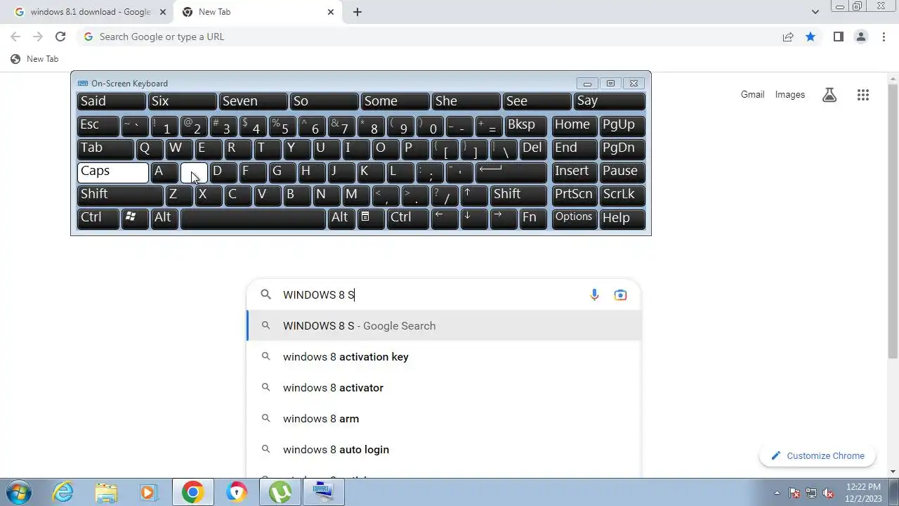Open the Chrome three-dot menu

click(884, 37)
